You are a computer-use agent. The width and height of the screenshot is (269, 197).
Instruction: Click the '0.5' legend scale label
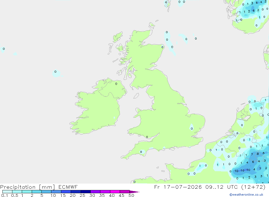tap(15, 195)
